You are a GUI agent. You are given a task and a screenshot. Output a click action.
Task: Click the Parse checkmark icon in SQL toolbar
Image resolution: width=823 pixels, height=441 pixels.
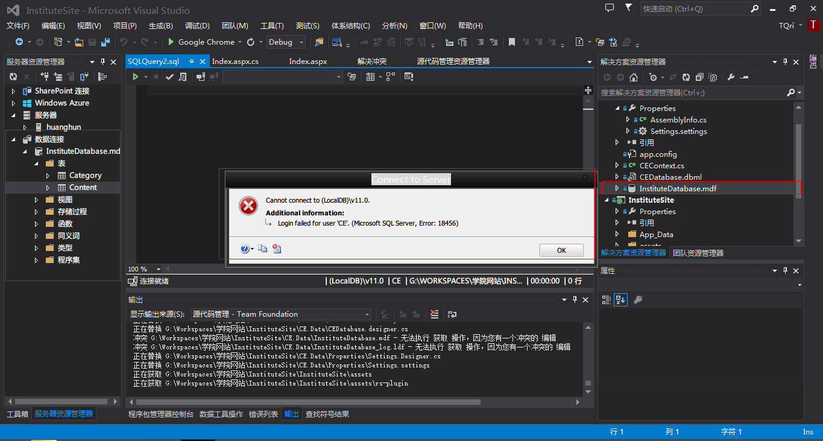(169, 77)
